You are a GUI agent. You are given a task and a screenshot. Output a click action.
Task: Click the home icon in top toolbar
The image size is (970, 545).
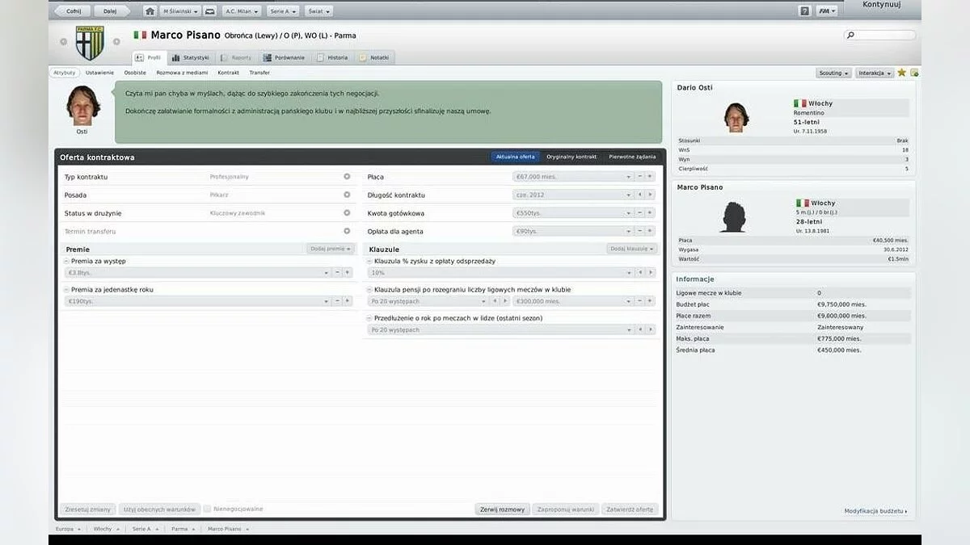coord(150,11)
